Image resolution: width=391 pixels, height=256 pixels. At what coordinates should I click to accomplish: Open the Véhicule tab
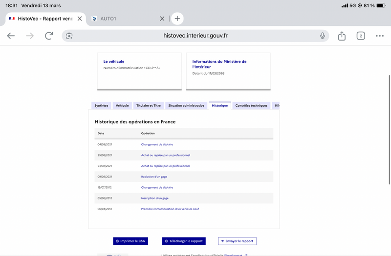(122, 105)
